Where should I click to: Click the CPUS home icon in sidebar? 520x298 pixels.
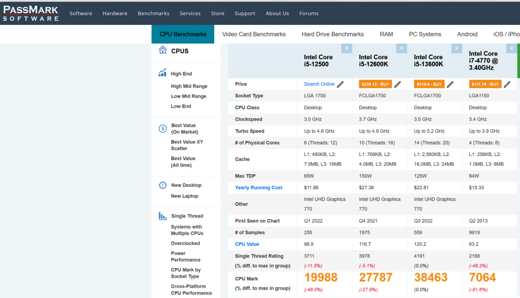coord(163,50)
